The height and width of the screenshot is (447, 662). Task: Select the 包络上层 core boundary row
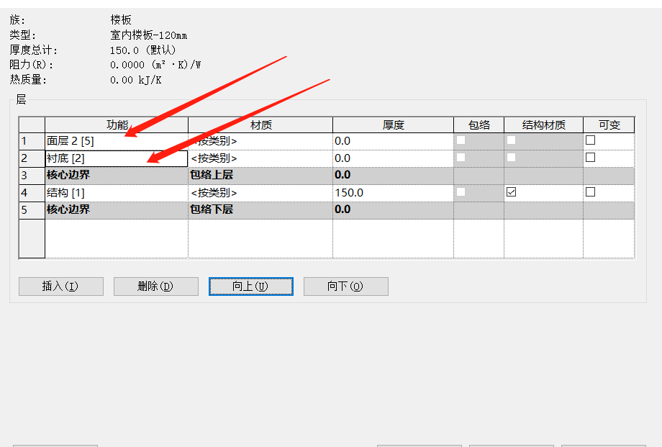(211, 175)
